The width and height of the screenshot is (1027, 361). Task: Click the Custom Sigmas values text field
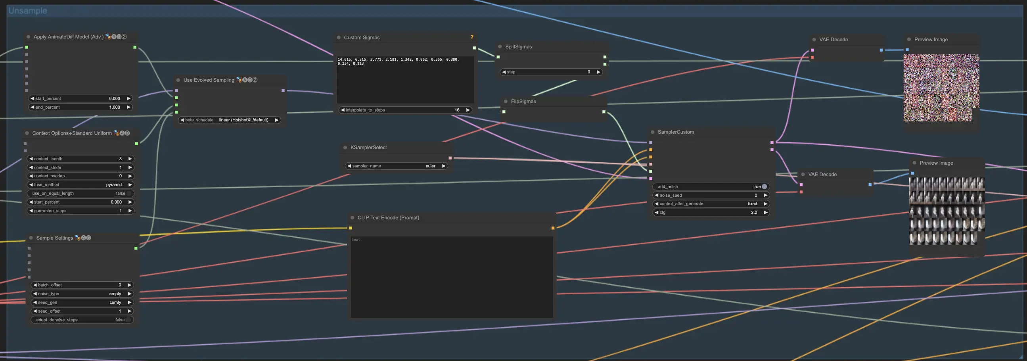coord(406,80)
